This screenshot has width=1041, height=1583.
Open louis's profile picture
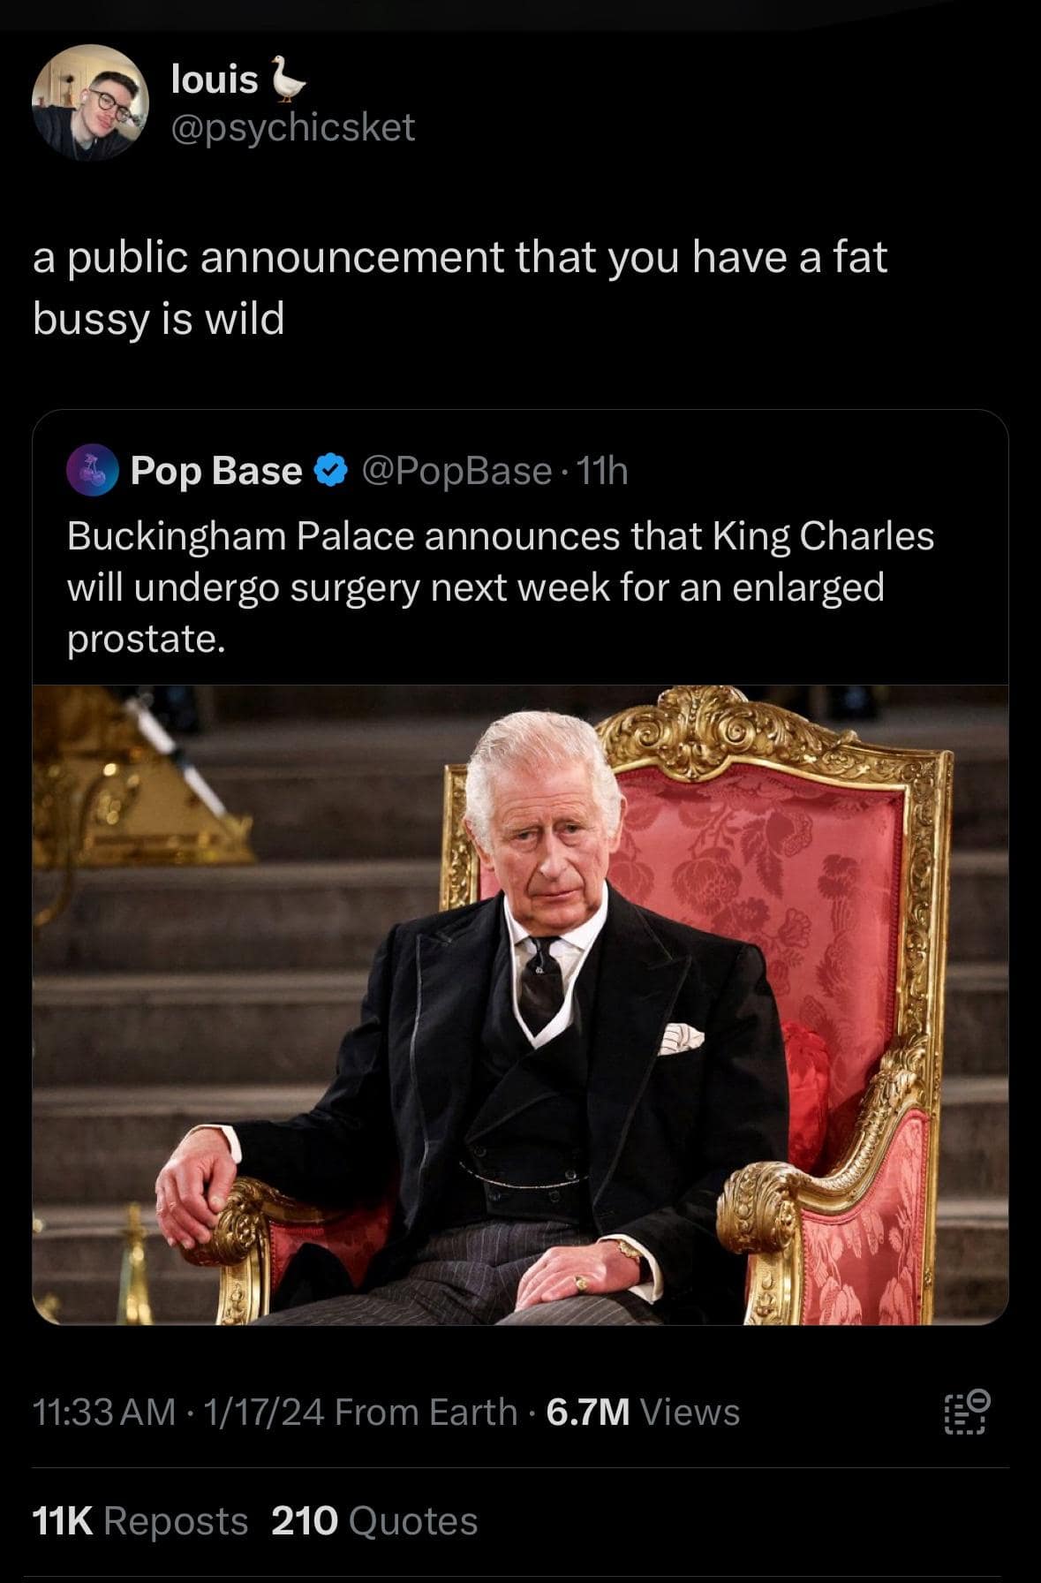point(90,102)
